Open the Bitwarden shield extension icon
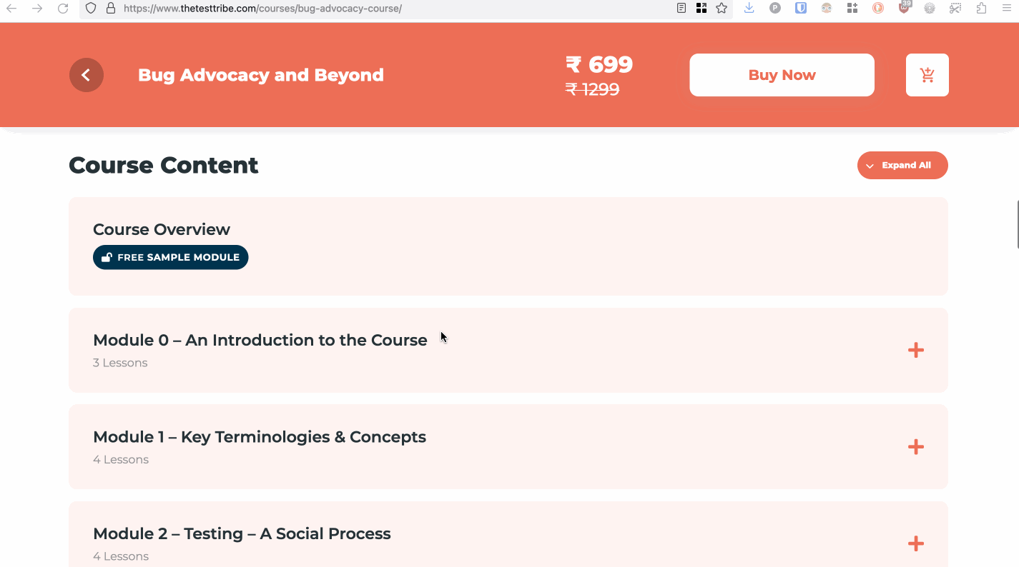This screenshot has width=1019, height=567. point(801,9)
